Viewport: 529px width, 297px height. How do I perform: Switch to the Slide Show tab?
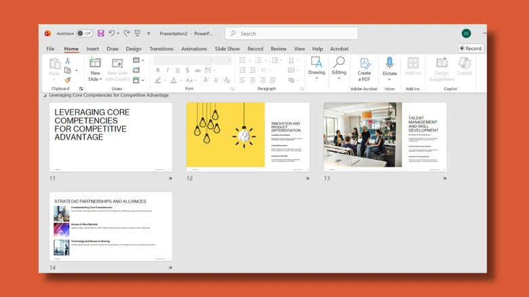click(227, 49)
